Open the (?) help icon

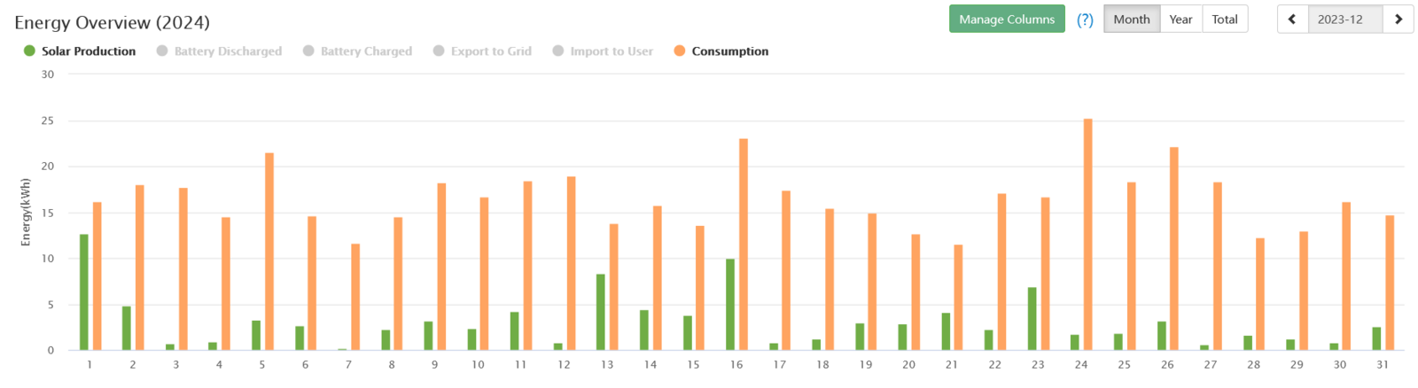1085,19
